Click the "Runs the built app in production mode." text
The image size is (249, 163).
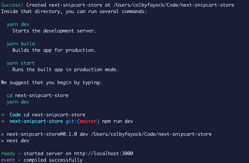65,69
